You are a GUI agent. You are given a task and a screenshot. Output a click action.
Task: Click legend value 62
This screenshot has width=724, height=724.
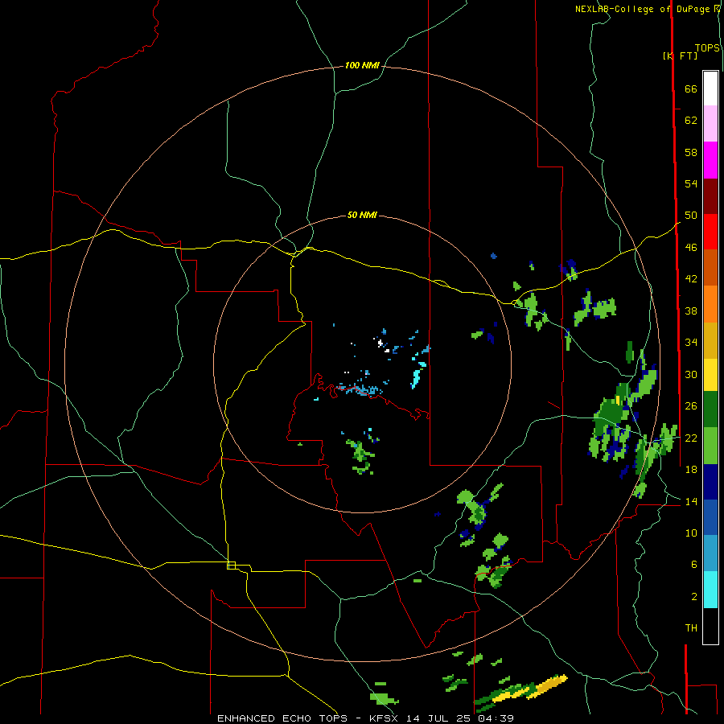pyautogui.click(x=691, y=121)
